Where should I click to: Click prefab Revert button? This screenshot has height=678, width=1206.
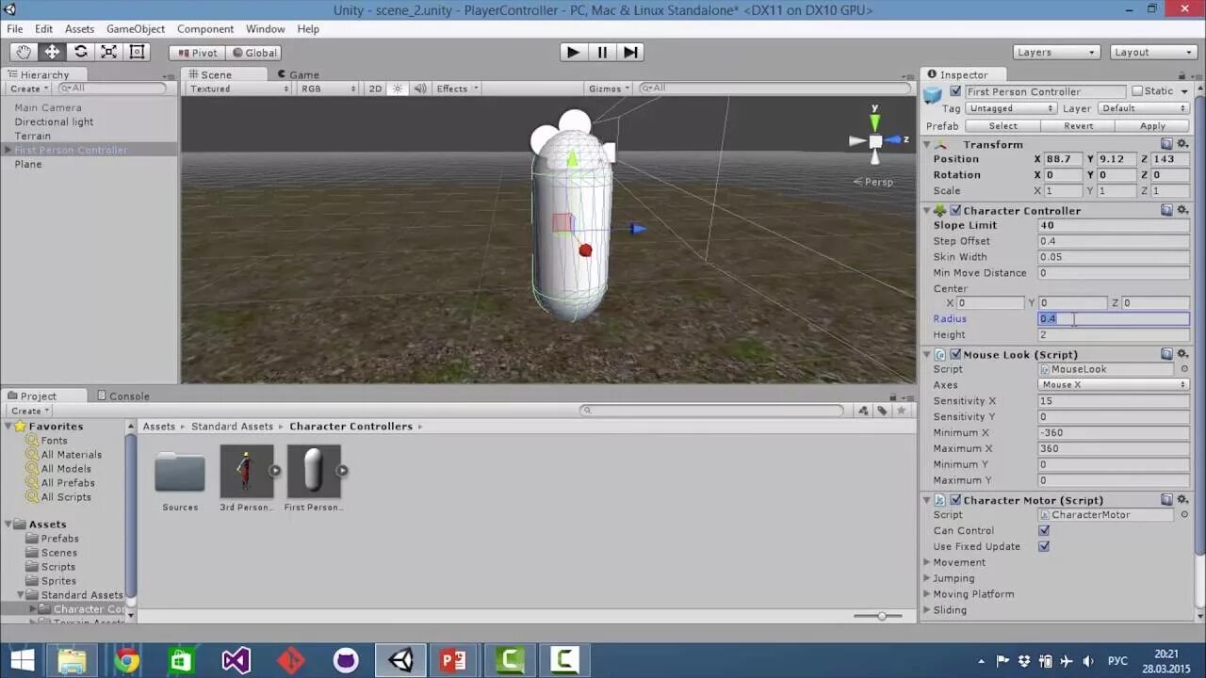pyautogui.click(x=1078, y=126)
